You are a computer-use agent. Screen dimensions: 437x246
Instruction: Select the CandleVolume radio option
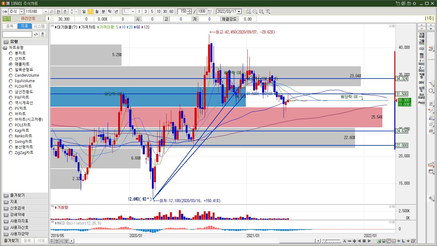point(11,75)
